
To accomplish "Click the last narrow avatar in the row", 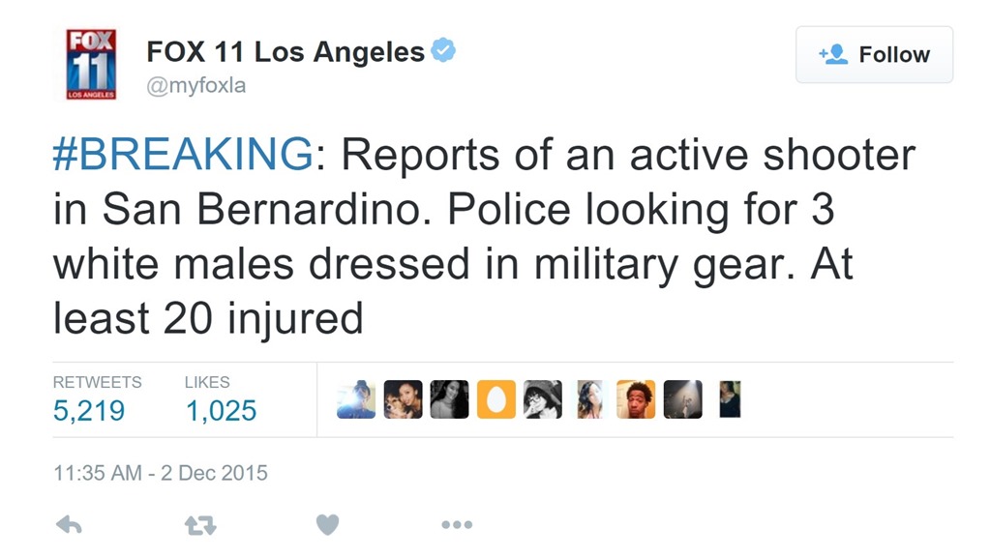I will coord(730,398).
